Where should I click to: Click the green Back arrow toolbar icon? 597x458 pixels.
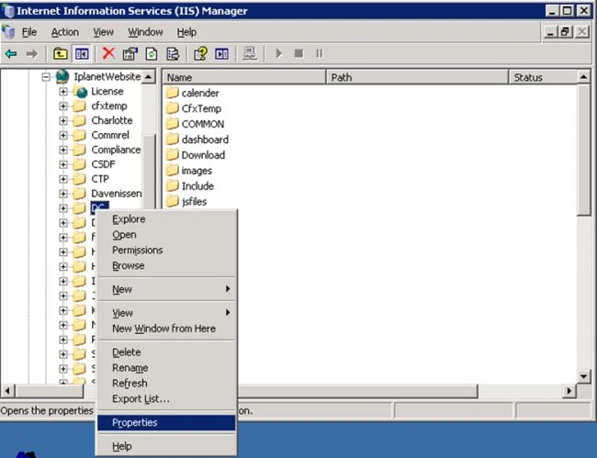[11, 54]
